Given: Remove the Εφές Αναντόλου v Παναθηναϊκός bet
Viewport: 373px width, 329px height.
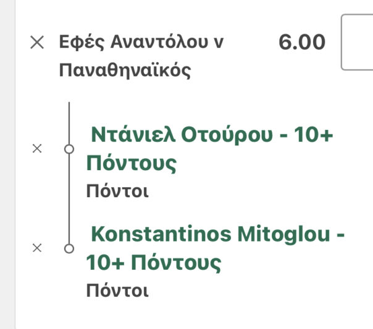Looking at the screenshot, I should coord(38,42).
